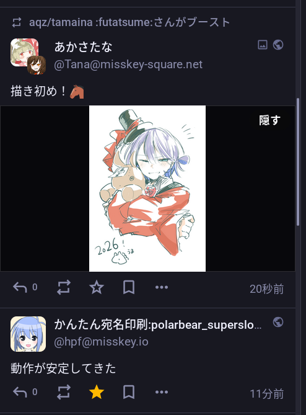The image size is (306, 415).
Task: Unfavourite the yellow-starred hpf post
Action: coord(97,392)
